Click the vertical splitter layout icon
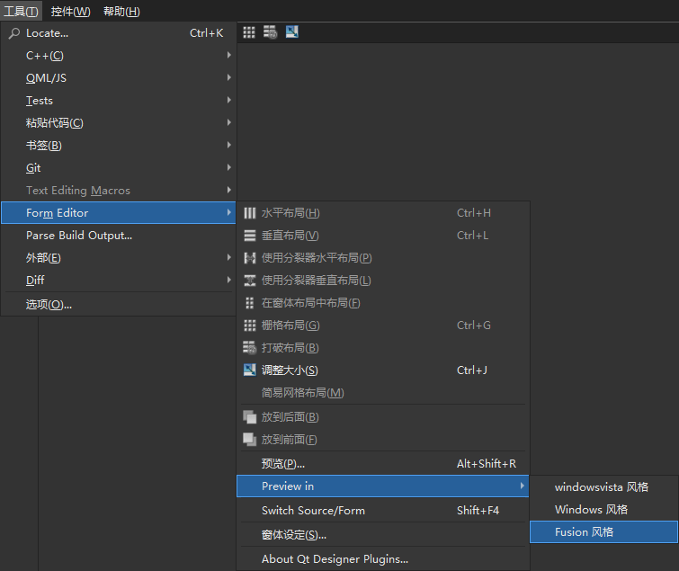 [x=250, y=281]
